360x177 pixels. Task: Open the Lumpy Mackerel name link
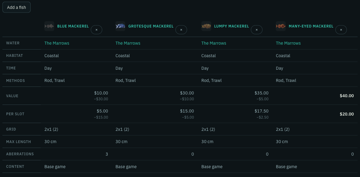(231, 26)
